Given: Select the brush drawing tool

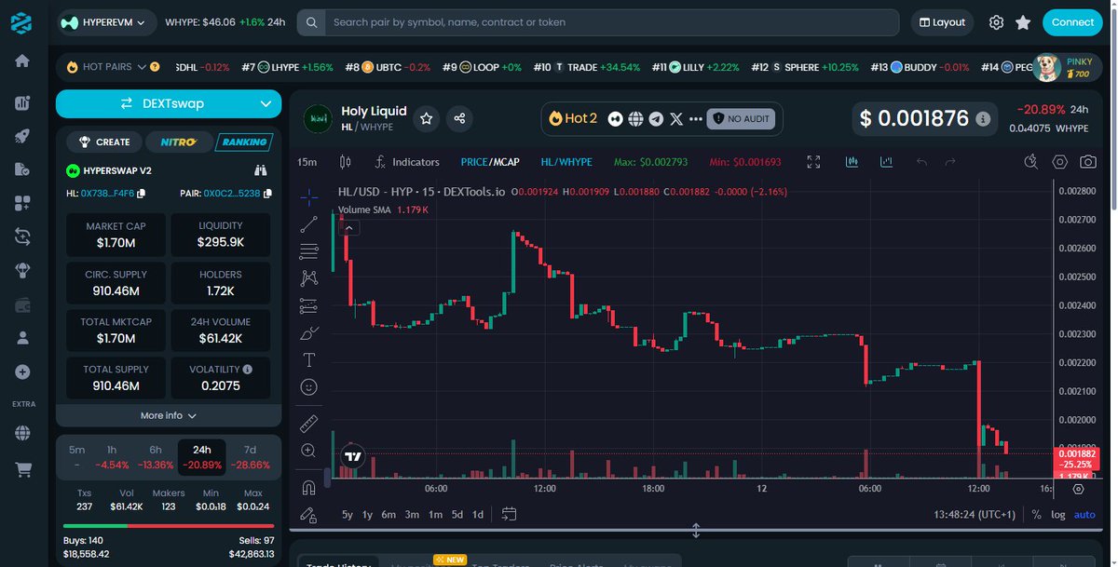Looking at the screenshot, I should click(309, 332).
